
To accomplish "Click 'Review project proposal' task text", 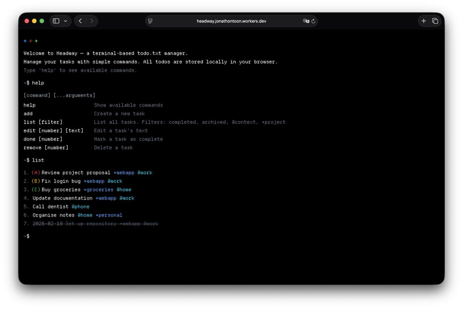I will tap(76, 173).
